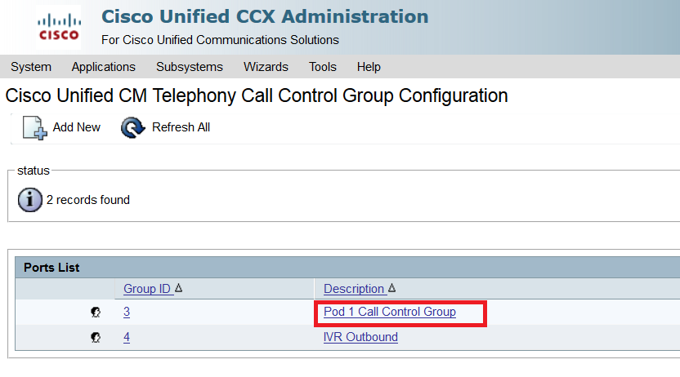Expand the Tools menu
The width and height of the screenshot is (680, 377).
tap(323, 67)
